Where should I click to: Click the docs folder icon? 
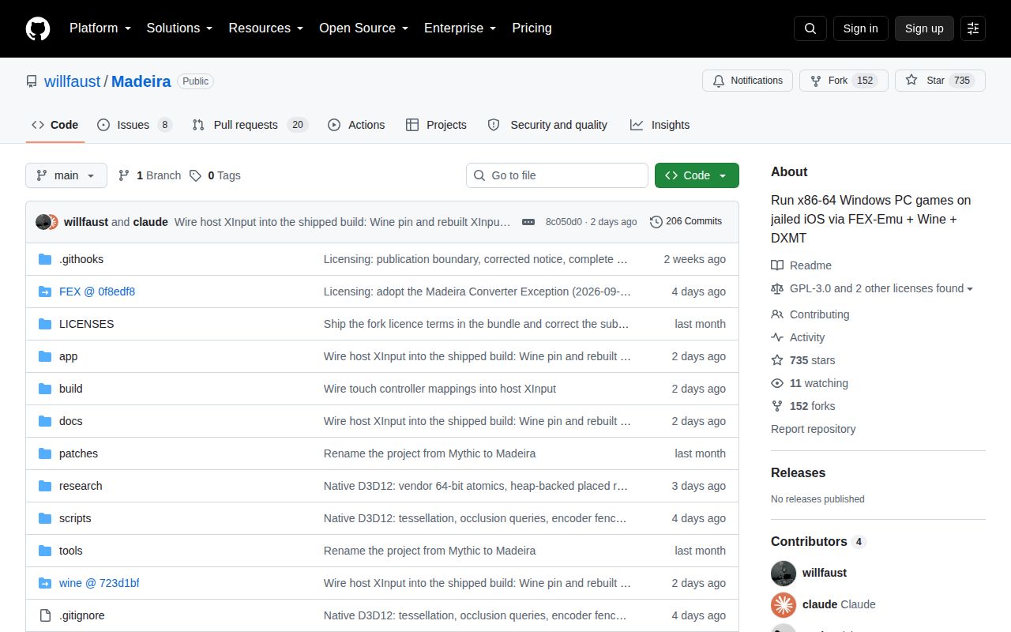coord(45,421)
